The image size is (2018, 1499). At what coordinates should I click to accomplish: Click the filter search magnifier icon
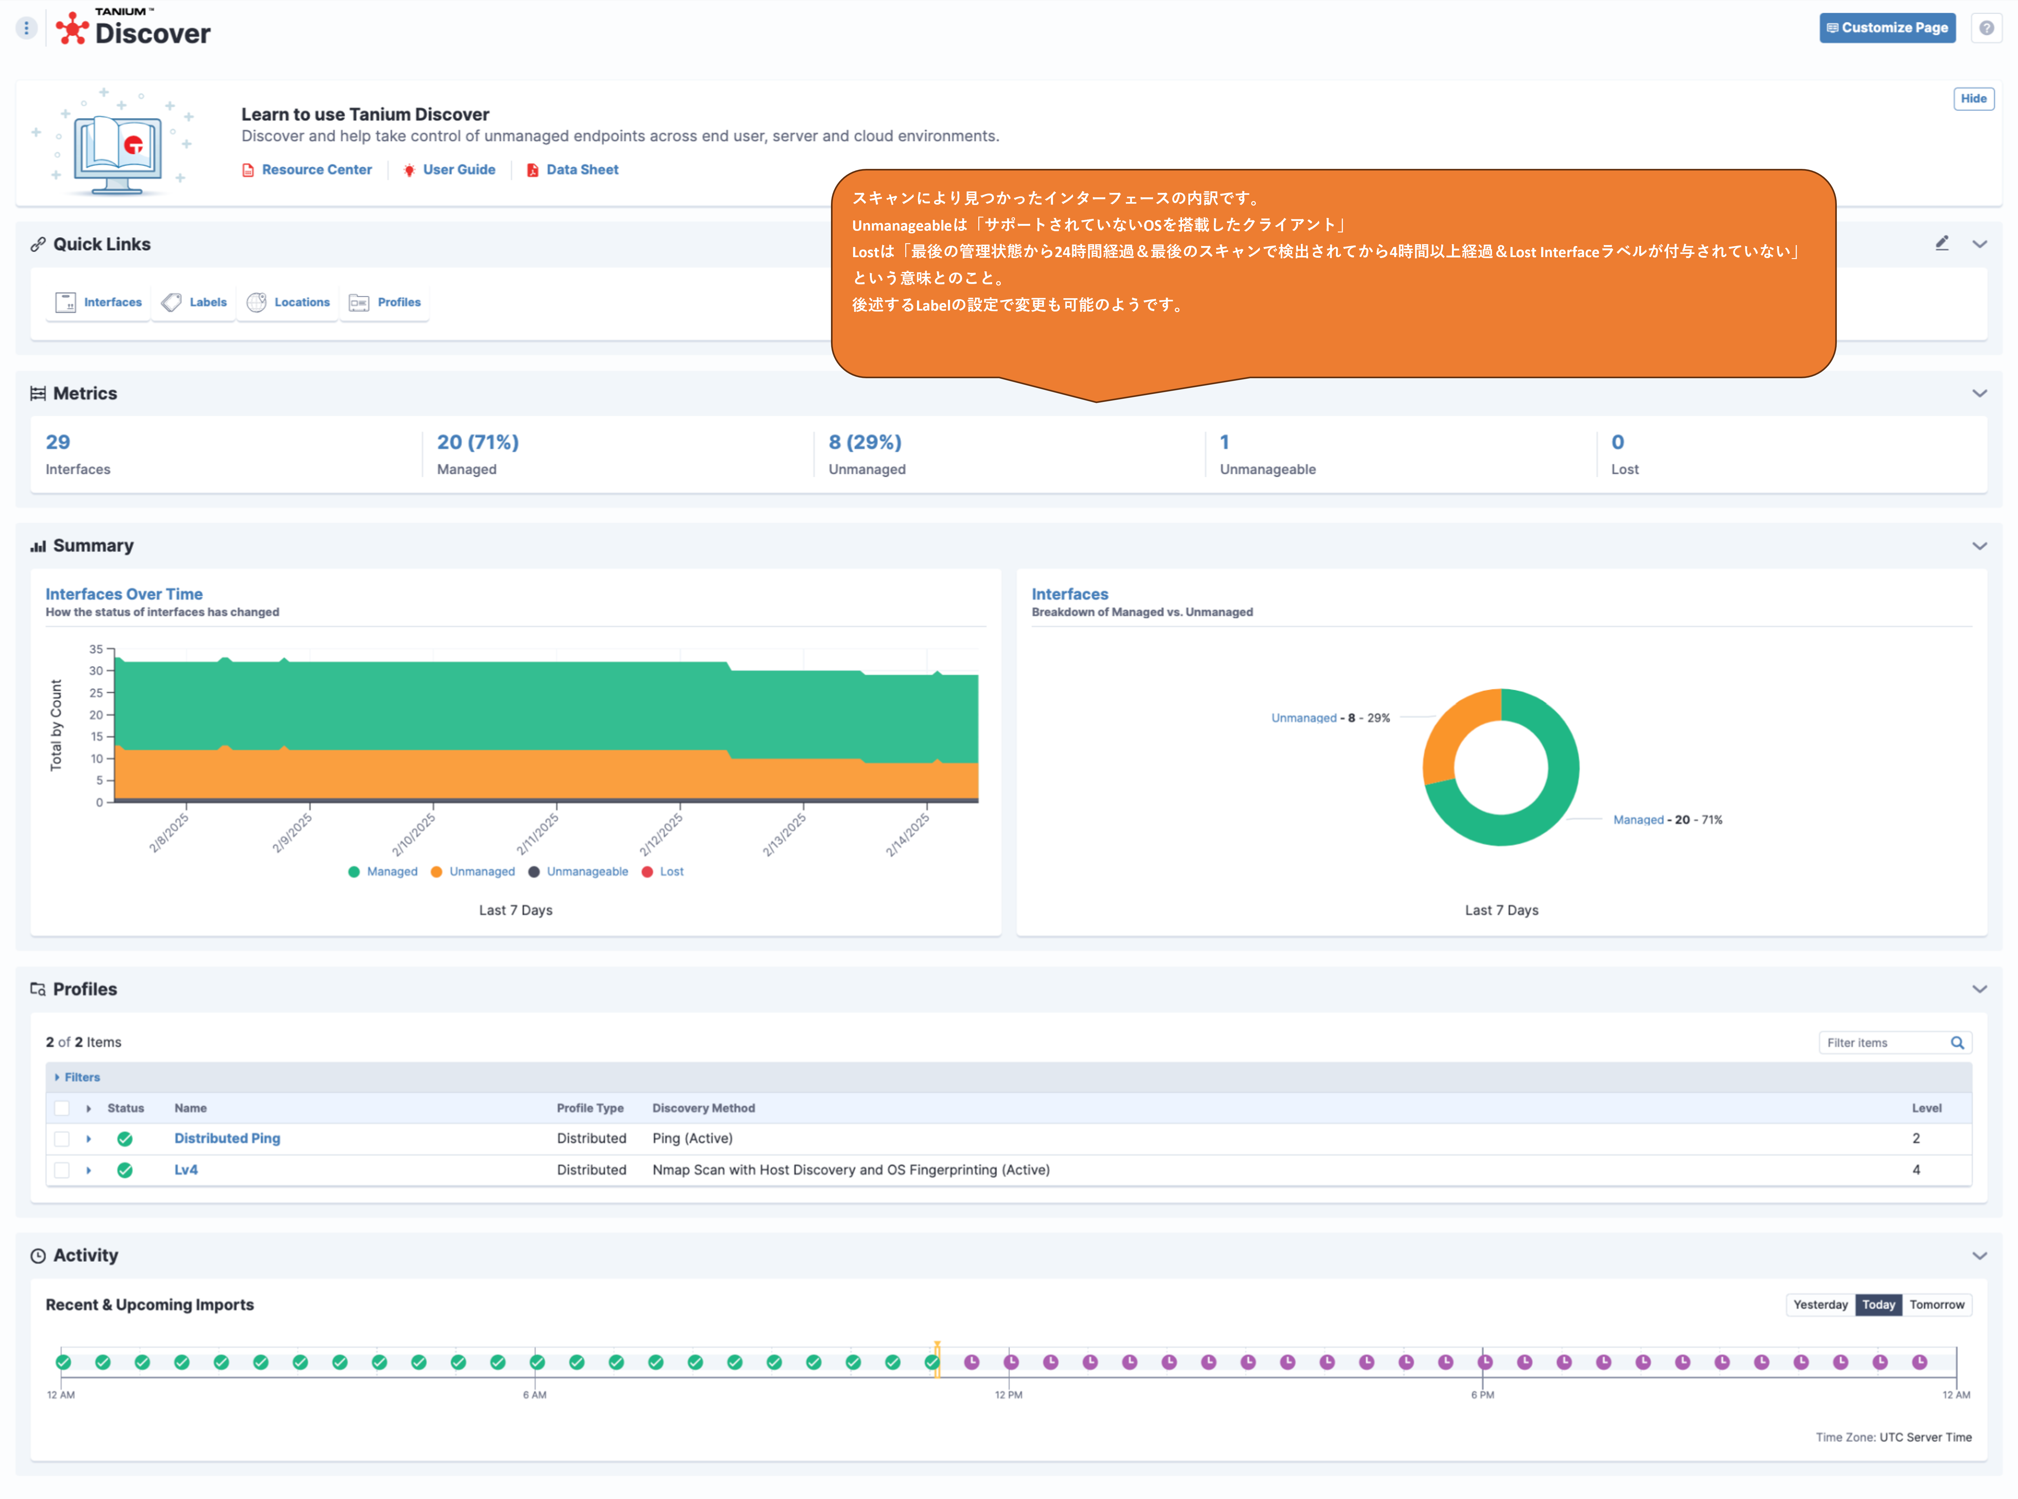pyautogui.click(x=1957, y=1043)
